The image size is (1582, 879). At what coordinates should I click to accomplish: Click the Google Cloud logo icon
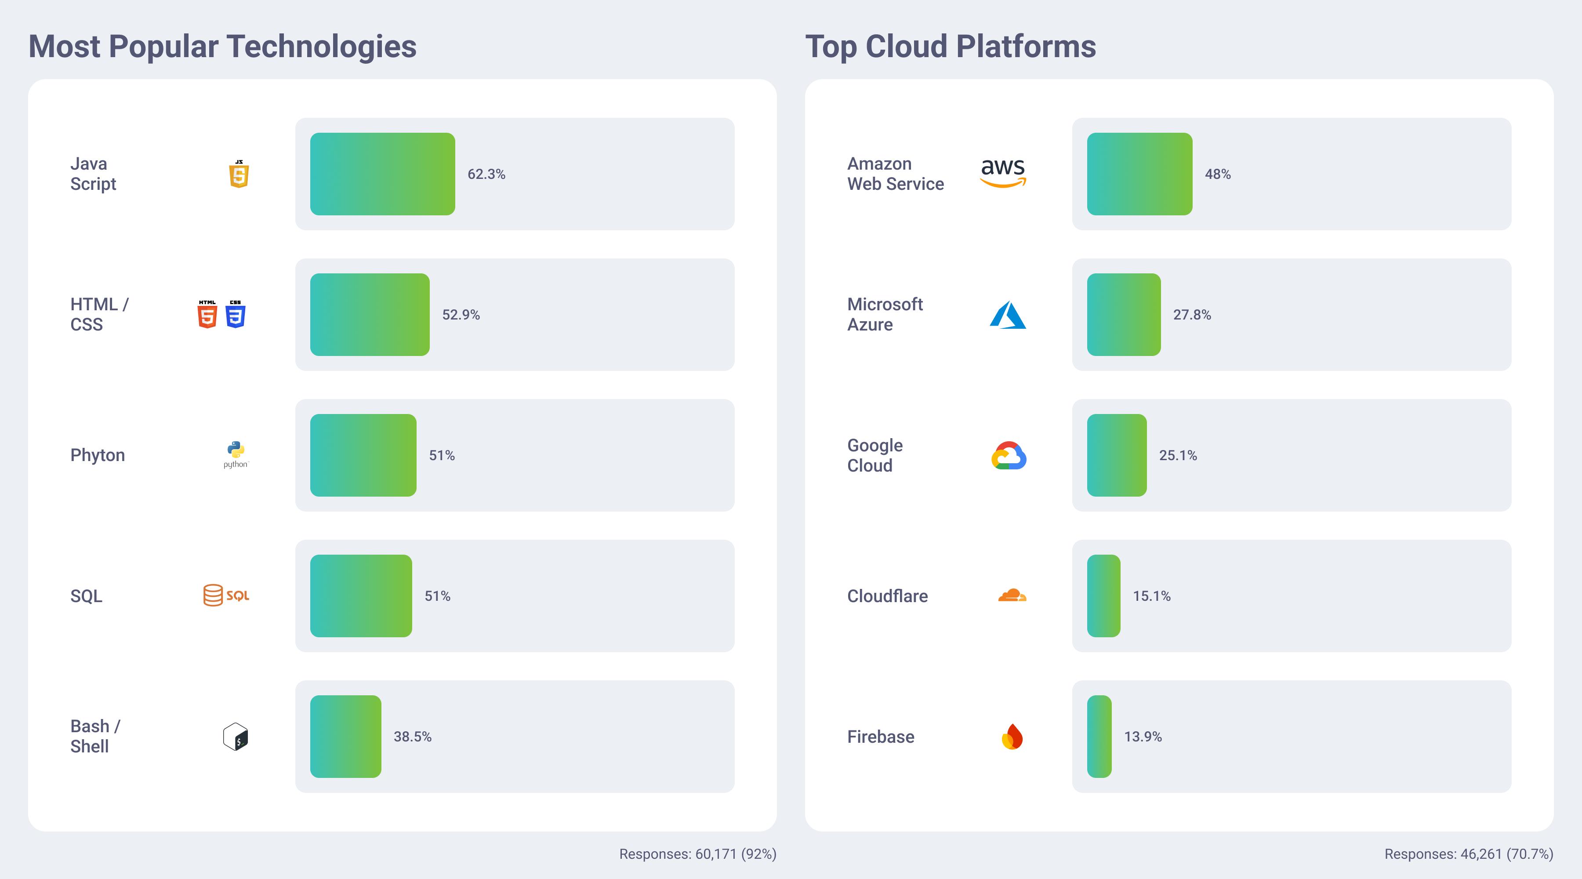pos(1009,455)
